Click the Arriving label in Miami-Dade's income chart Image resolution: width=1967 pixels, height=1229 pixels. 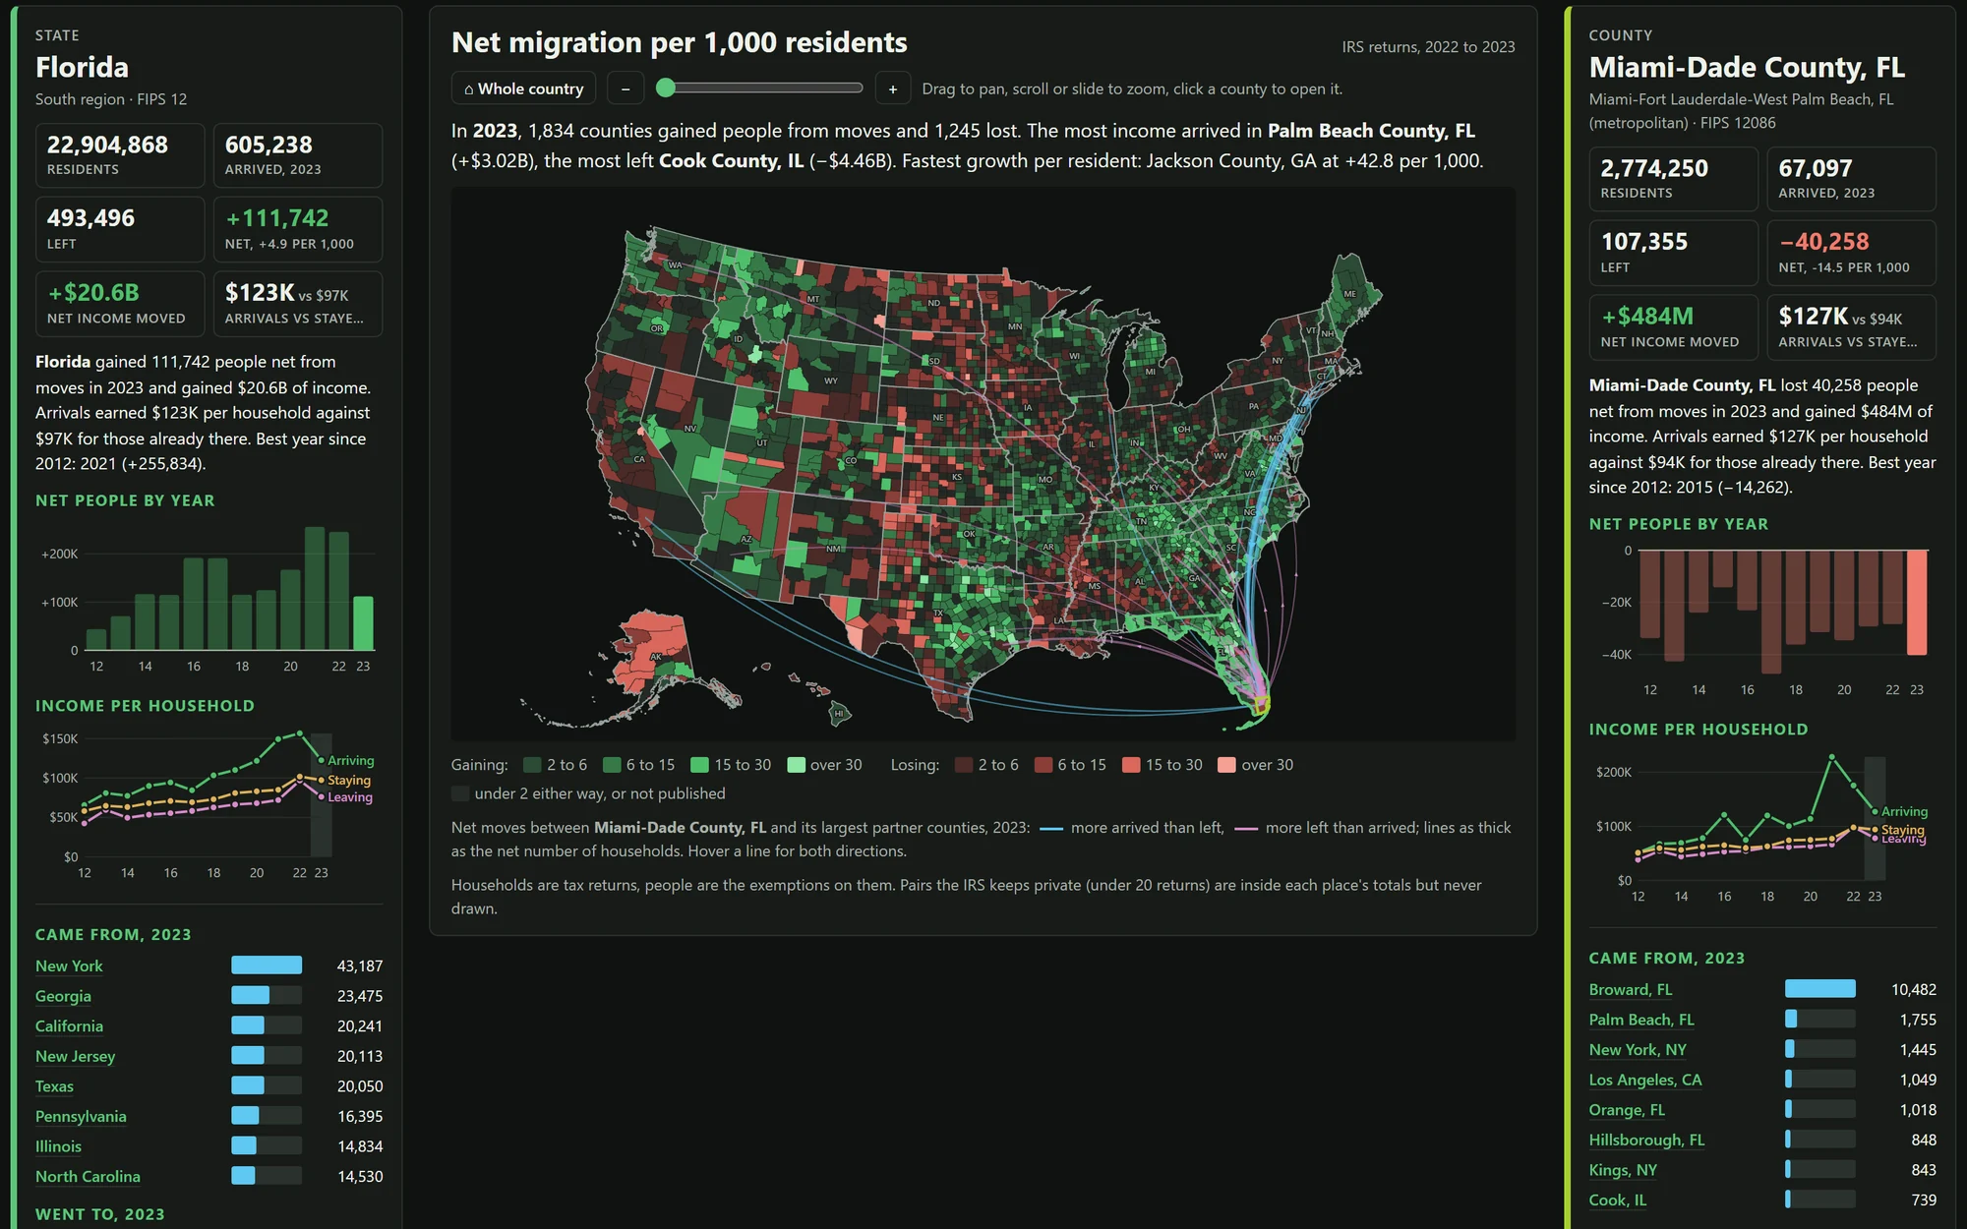[x=1904, y=811]
